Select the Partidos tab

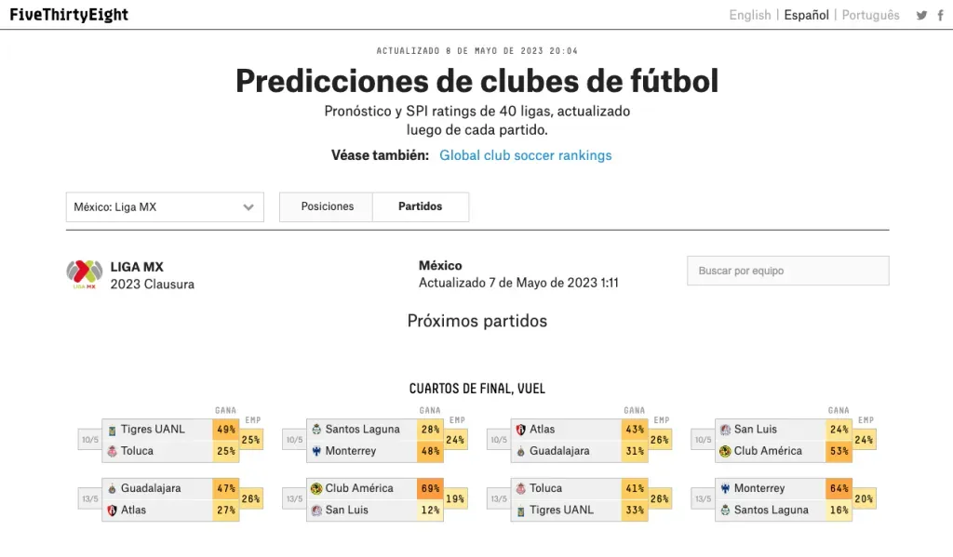click(421, 206)
